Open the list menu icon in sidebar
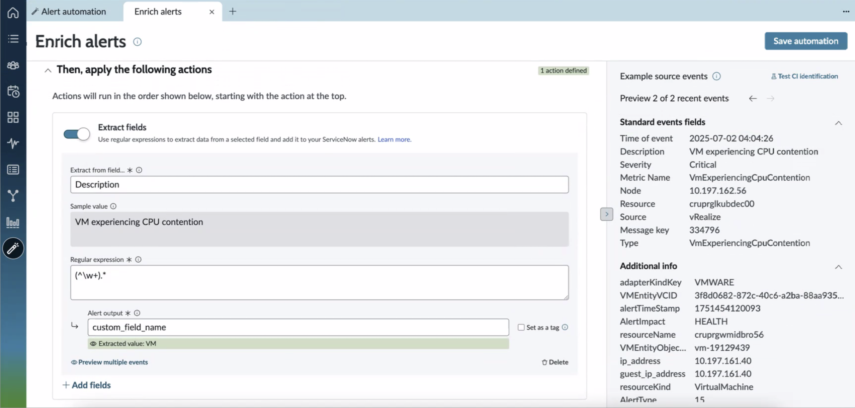Screen dimensions: 855x408 [x=13, y=39]
